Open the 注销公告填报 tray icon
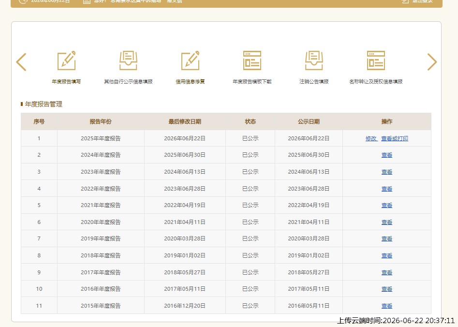The width and height of the screenshot is (458, 327). (314, 60)
